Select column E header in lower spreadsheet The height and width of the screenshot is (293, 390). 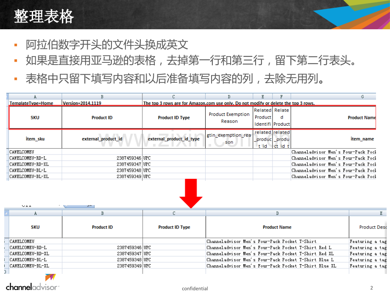(368, 213)
